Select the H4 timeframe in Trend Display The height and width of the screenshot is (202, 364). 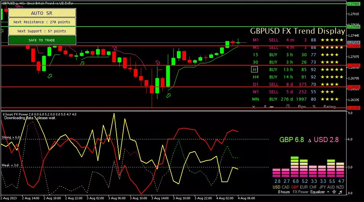255,77
